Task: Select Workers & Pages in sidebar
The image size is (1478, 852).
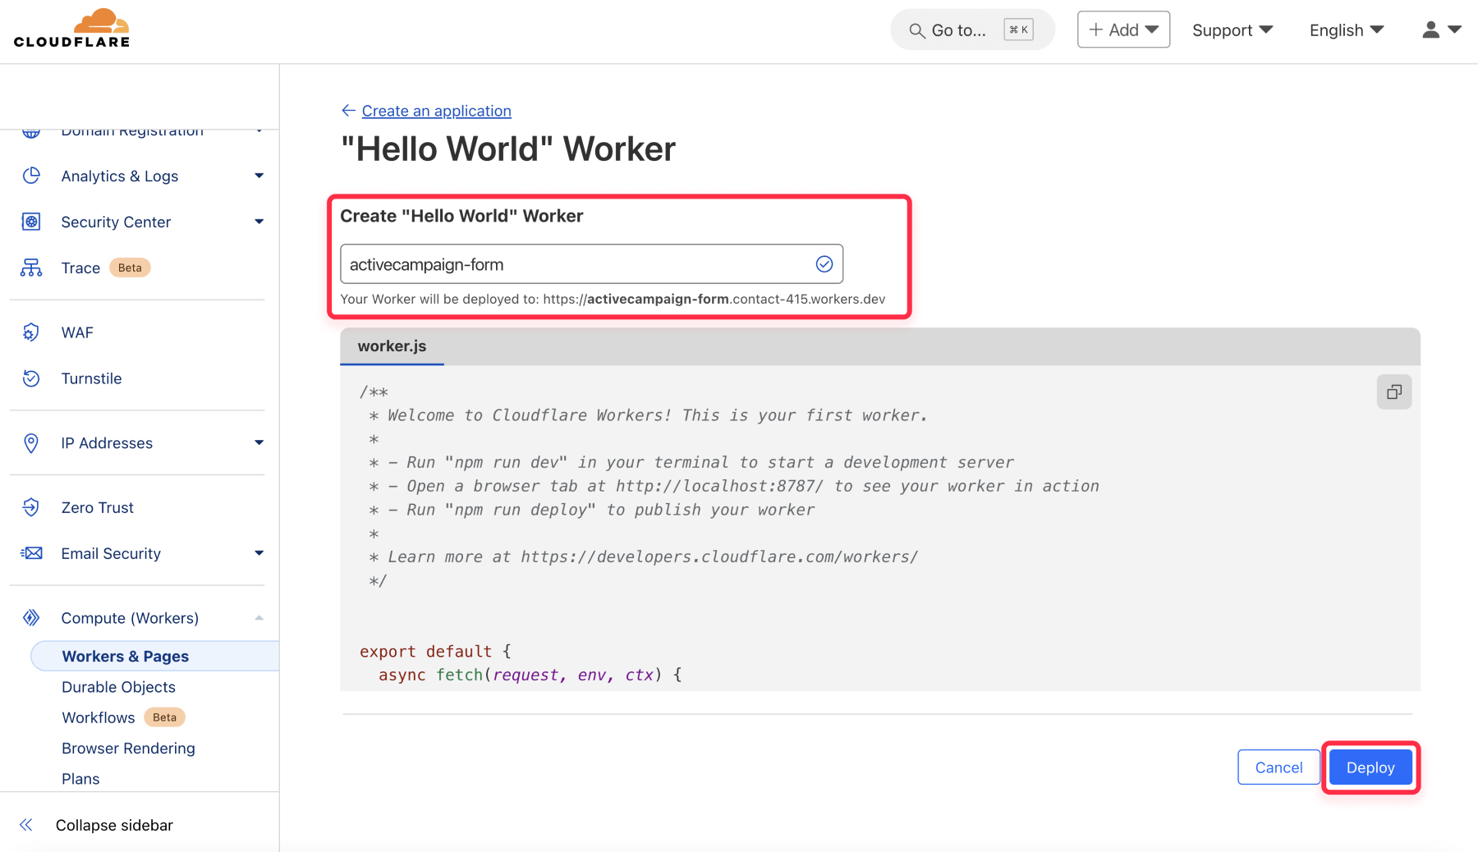Action: point(154,657)
